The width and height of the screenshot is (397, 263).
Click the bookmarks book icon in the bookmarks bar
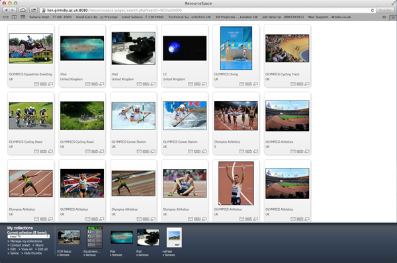pos(15,17)
